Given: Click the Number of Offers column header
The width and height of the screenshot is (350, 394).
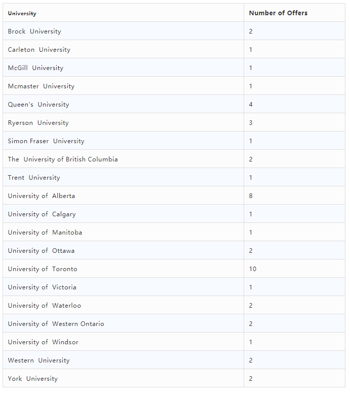Looking at the screenshot, I should click(278, 13).
